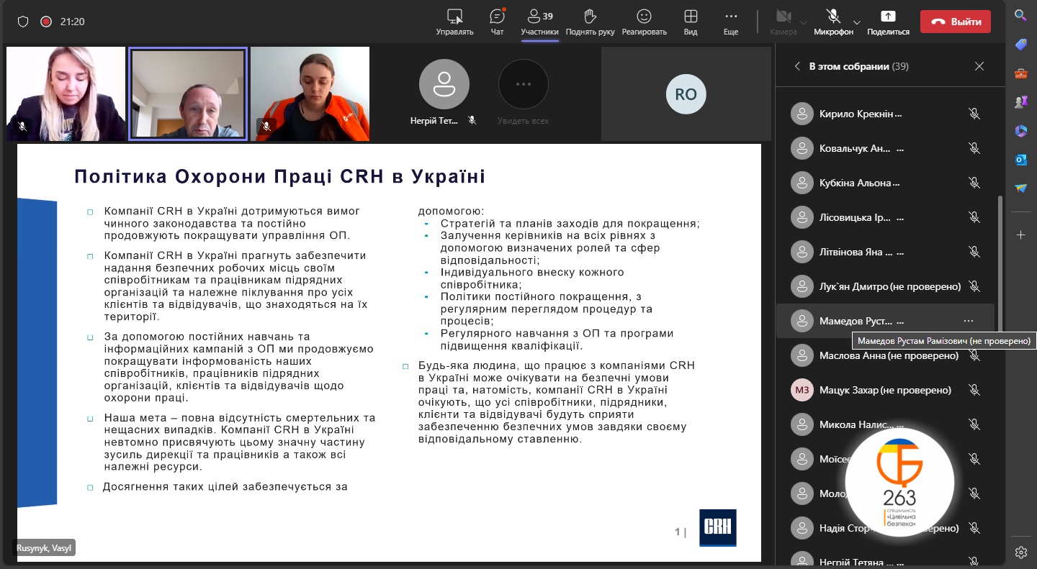Viewport: 1037px width, 569px height.
Task: Turn on the Камера
Action: tap(784, 22)
